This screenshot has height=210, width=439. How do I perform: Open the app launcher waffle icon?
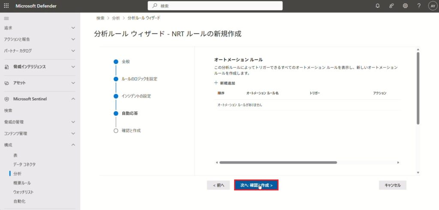click(6, 6)
